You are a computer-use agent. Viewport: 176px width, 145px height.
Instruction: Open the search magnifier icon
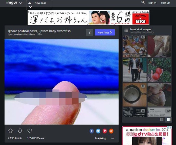pos(143,2)
